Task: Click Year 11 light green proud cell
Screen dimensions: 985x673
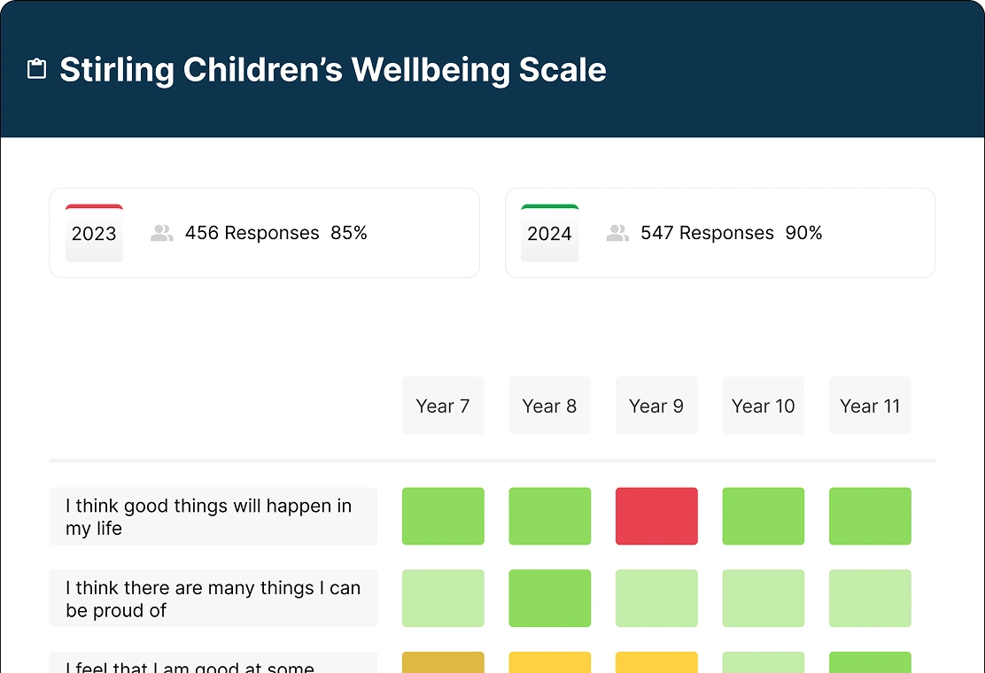Action: (870, 598)
